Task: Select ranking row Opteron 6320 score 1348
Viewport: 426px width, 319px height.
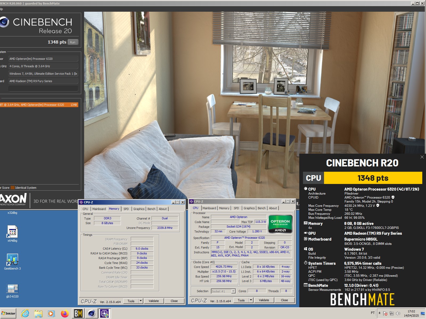Action: click(39, 105)
